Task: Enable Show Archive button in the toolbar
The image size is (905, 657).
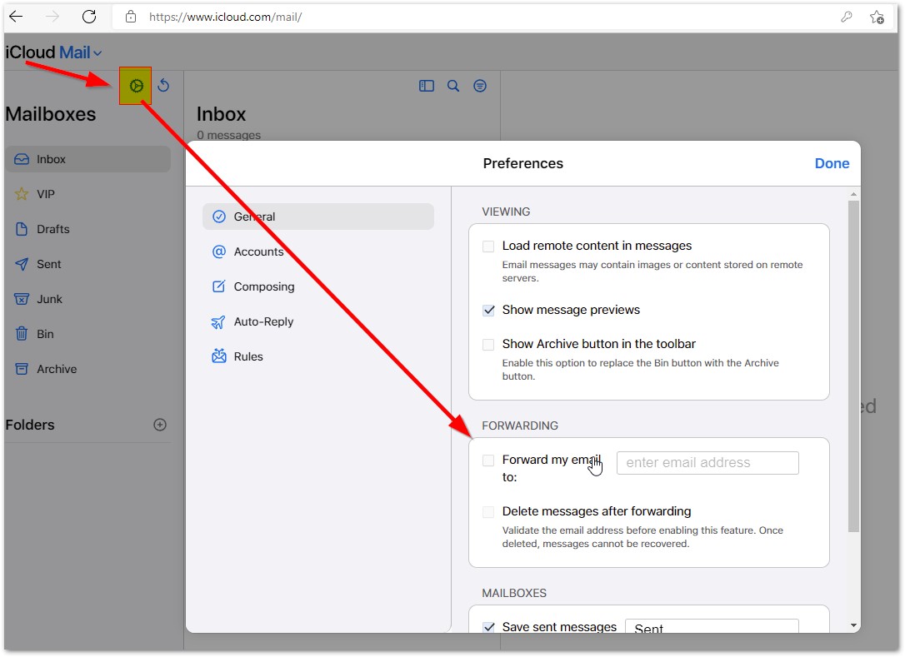Action: click(x=488, y=345)
